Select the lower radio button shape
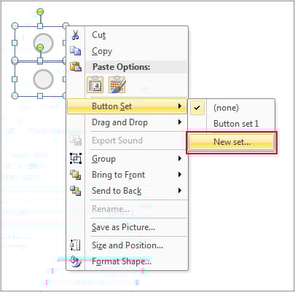The image size is (295, 292). 43,79
